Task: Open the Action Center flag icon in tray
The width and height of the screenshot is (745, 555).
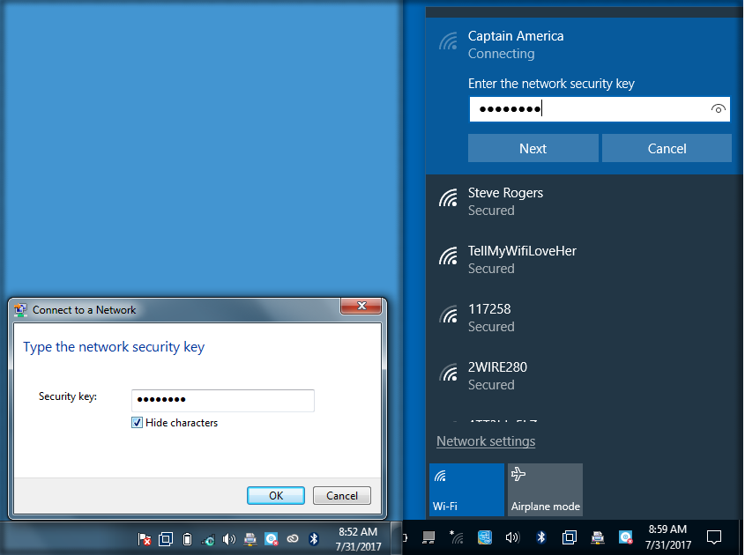Action: (x=144, y=538)
